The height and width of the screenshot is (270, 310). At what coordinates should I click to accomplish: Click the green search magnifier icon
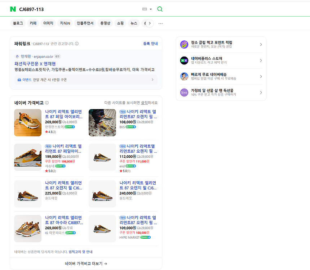click(160, 9)
